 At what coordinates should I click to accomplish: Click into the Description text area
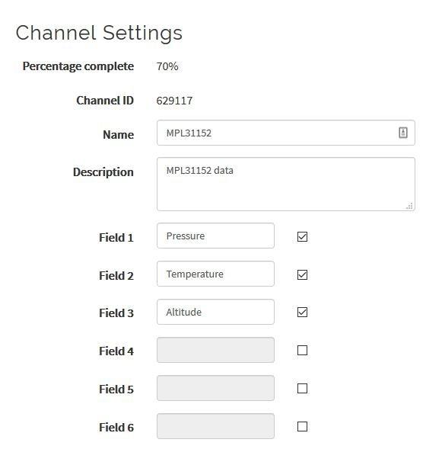point(286,184)
